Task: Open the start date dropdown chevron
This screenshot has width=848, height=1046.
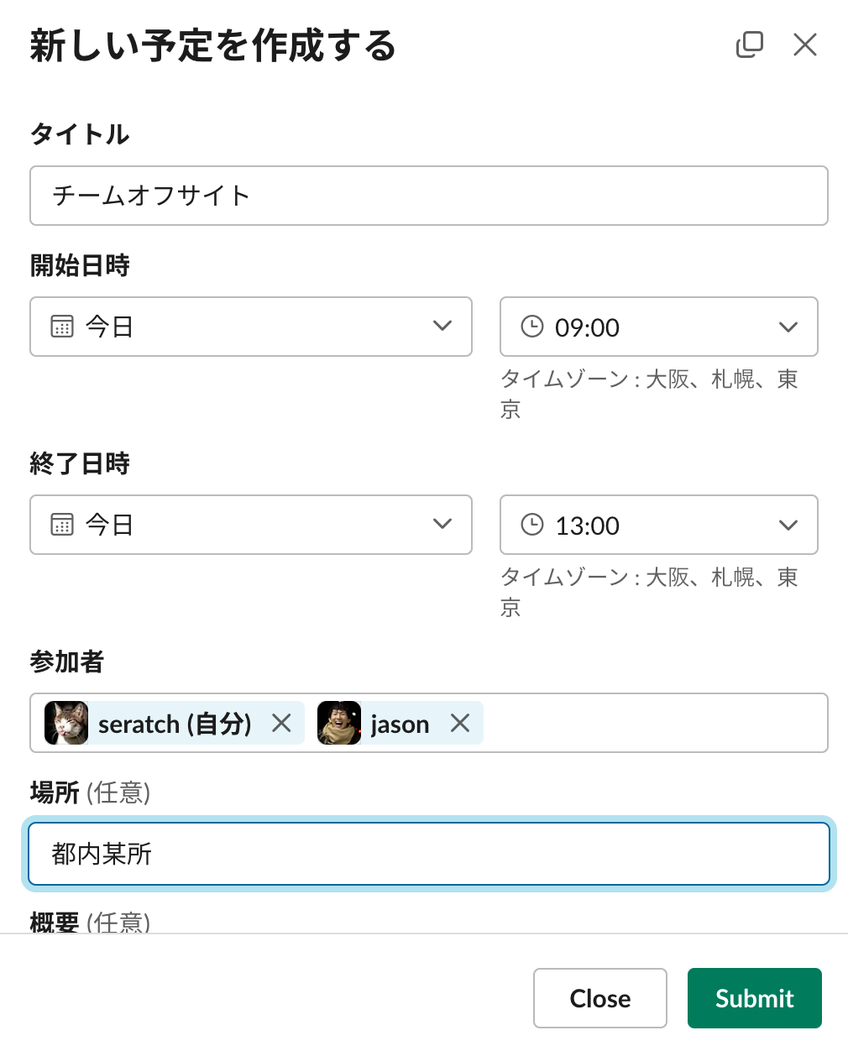Action: coord(442,326)
